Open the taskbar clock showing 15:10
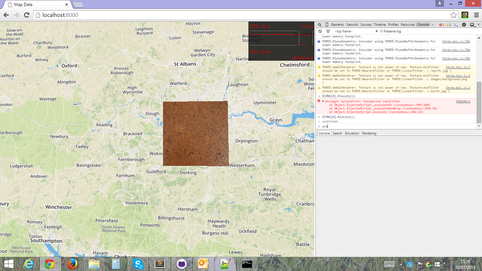 [465, 264]
